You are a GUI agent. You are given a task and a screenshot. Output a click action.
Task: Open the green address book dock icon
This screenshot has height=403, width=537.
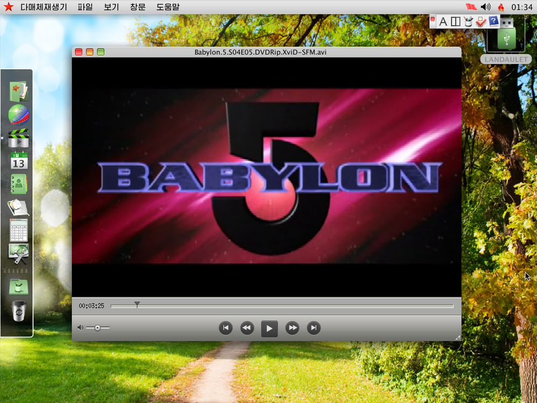pyautogui.click(x=18, y=184)
